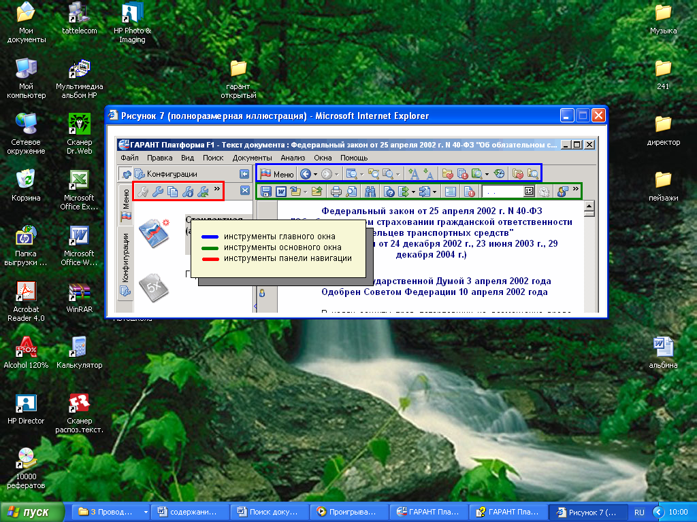697x522 pixels.
Task: Switch to vertical Конфигурации tab
Action: [125, 264]
